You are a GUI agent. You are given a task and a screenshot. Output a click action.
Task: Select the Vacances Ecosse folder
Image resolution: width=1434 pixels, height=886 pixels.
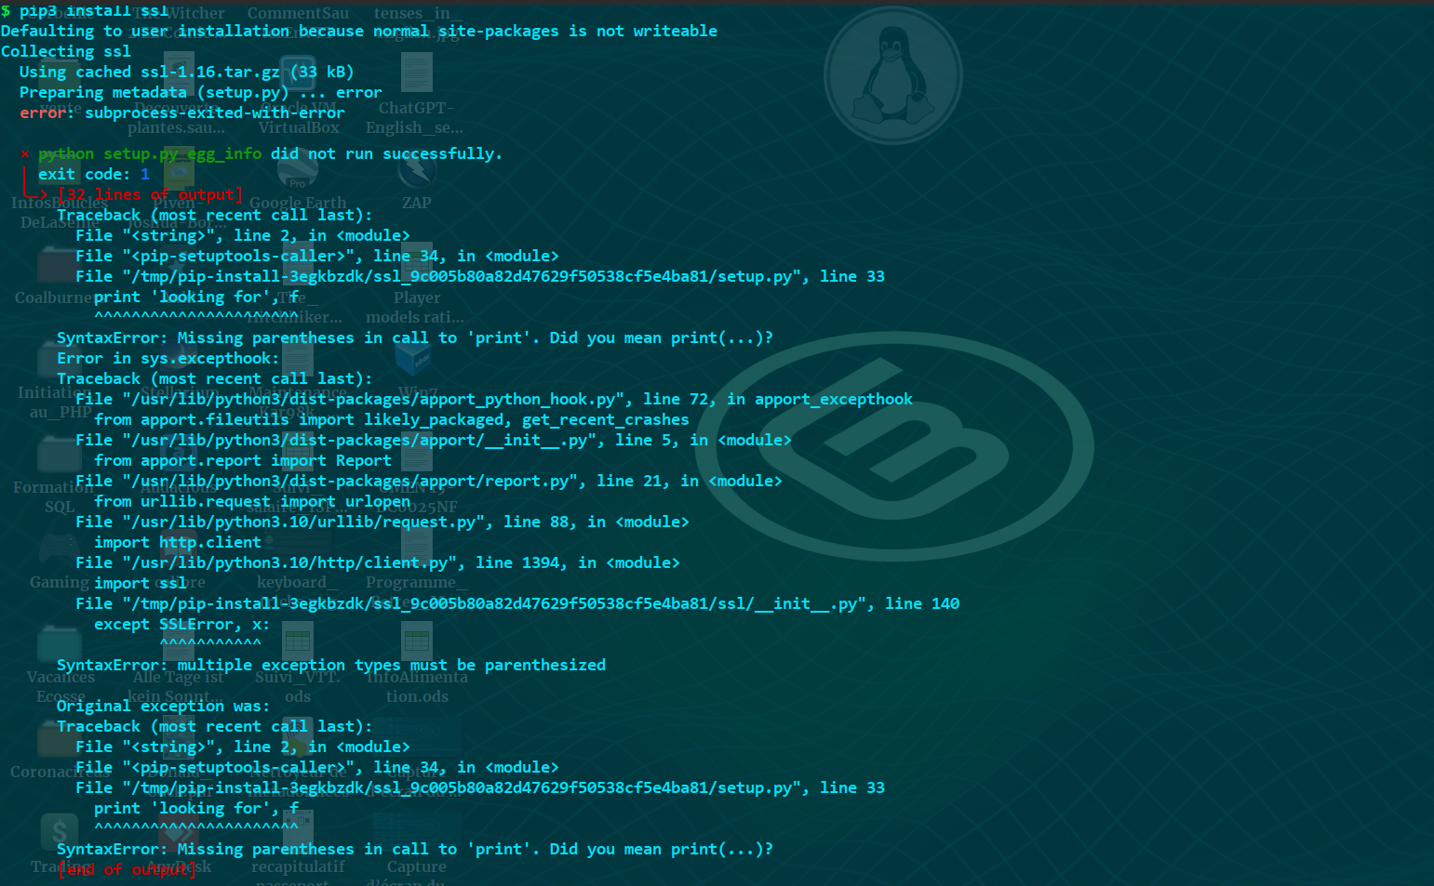[60, 643]
